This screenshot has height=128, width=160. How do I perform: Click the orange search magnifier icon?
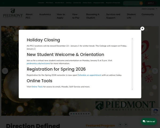pyautogui.click(x=141, y=3)
